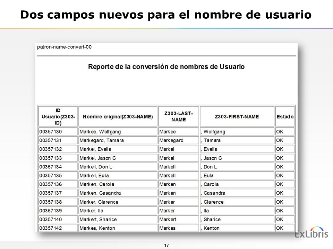Screen dimensions: 333x249
Task: Select original name 'Marken, Carola'
Action: [x=118, y=184]
